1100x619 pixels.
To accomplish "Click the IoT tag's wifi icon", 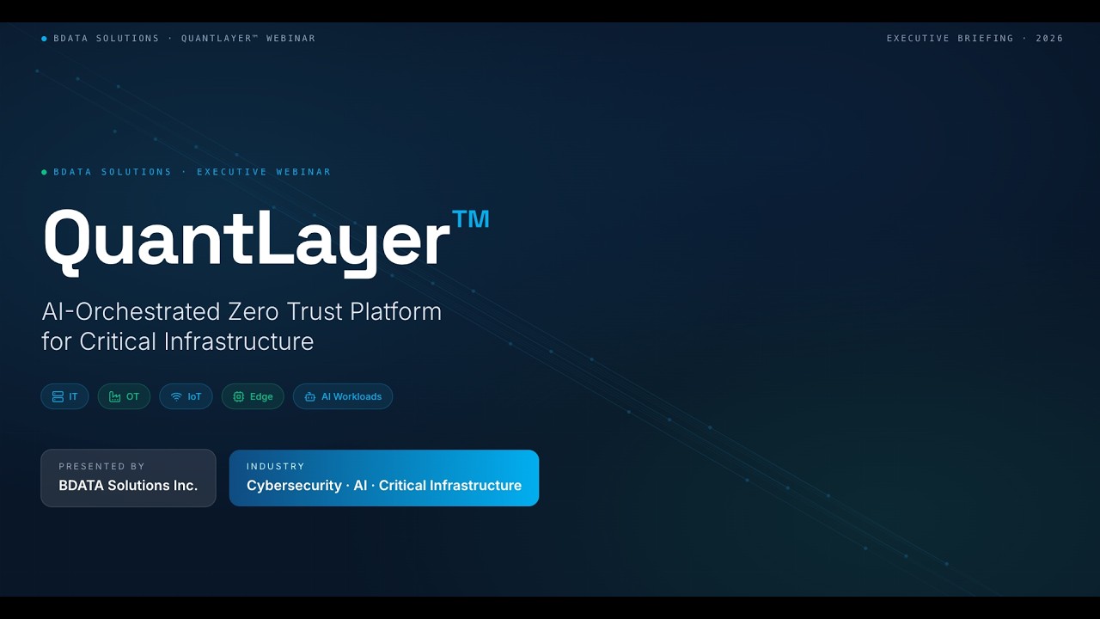I will coord(176,396).
